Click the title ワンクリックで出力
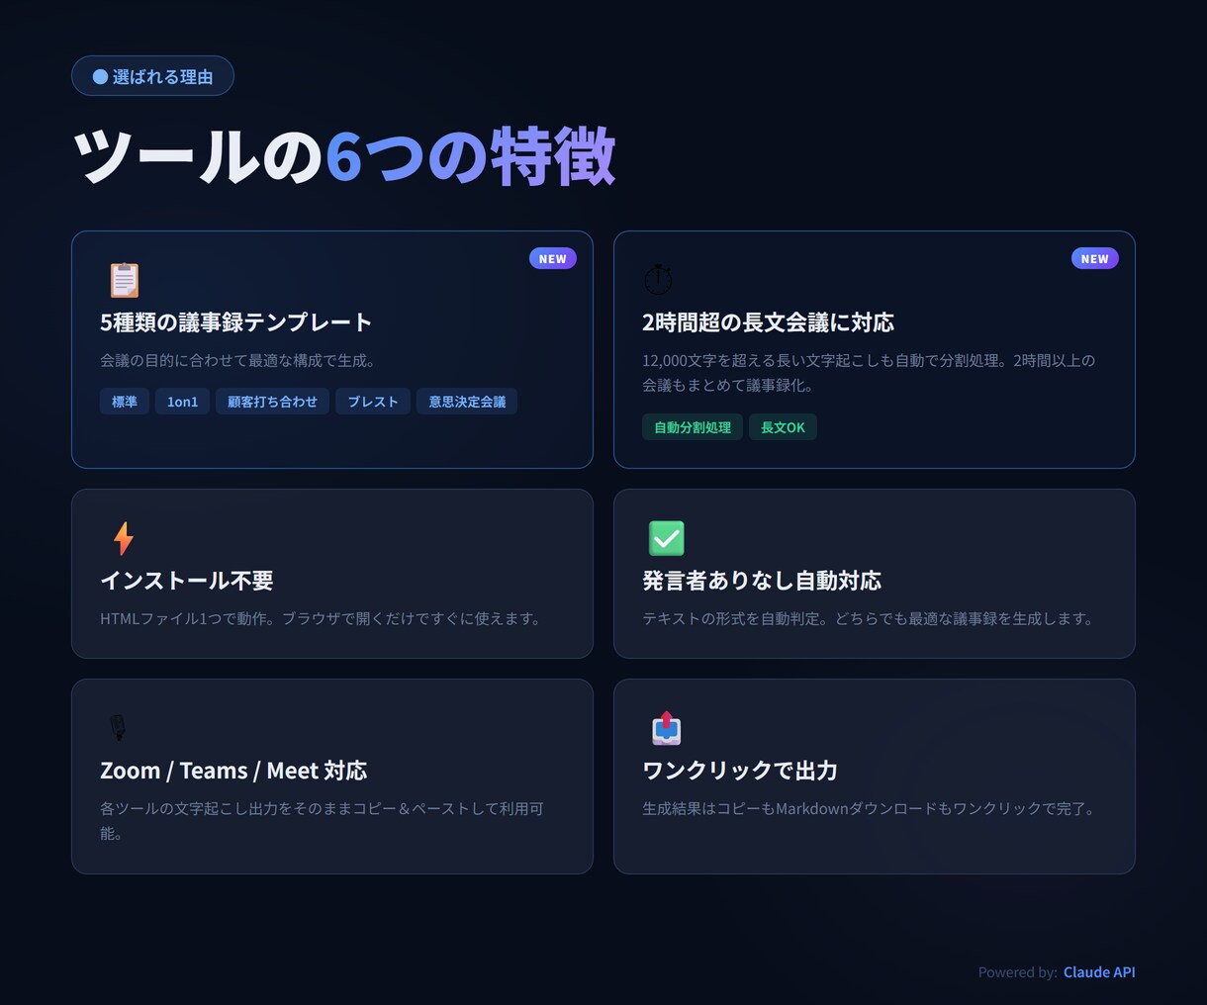The image size is (1207, 1005). click(x=740, y=771)
